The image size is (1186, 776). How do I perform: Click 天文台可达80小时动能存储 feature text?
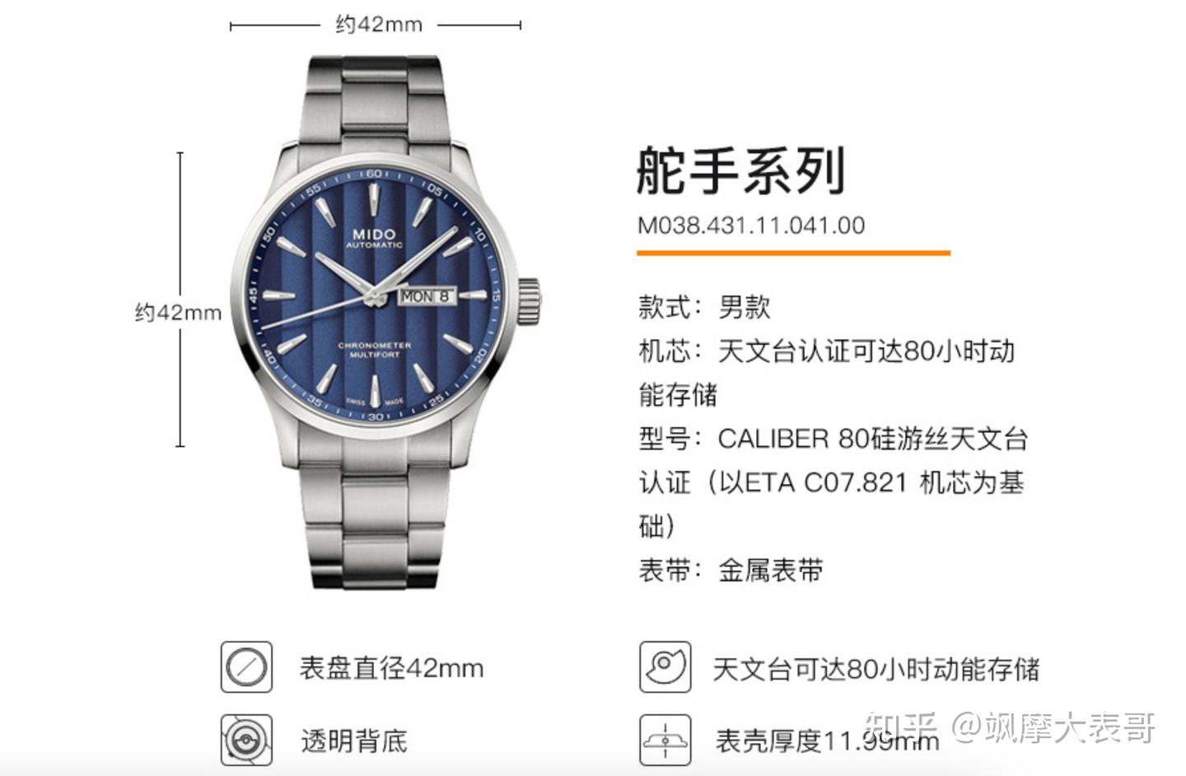(876, 669)
